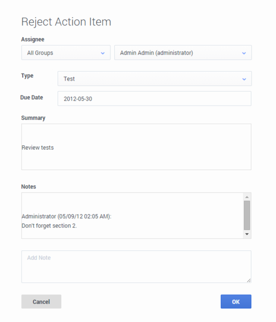276x322 pixels.
Task: Click the chevron arrow on the assignee user selector
Action: click(x=244, y=53)
